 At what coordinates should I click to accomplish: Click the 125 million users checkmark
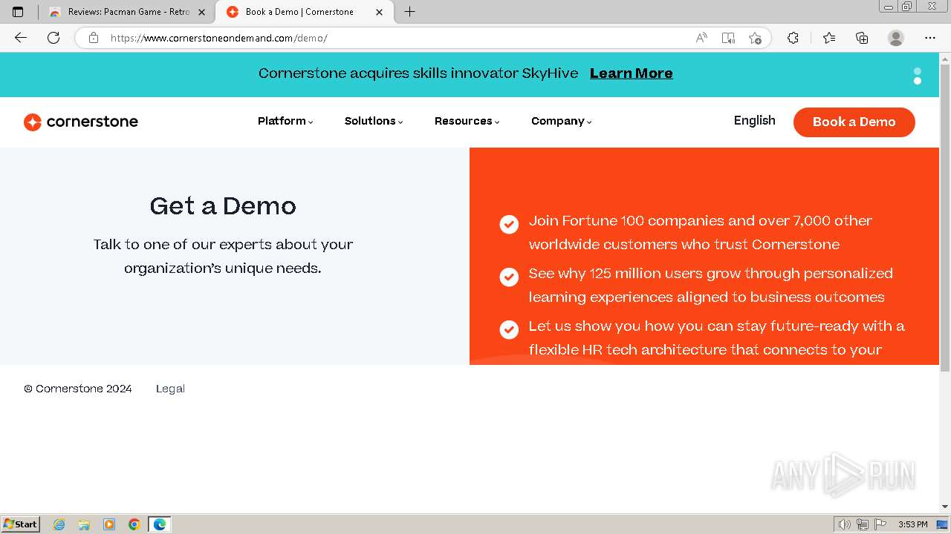509,277
